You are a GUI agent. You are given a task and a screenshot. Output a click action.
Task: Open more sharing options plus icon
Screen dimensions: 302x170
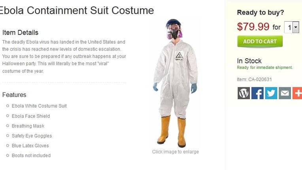click(x=297, y=93)
